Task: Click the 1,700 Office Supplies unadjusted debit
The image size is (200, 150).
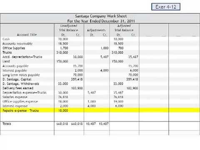Action: 64,48
